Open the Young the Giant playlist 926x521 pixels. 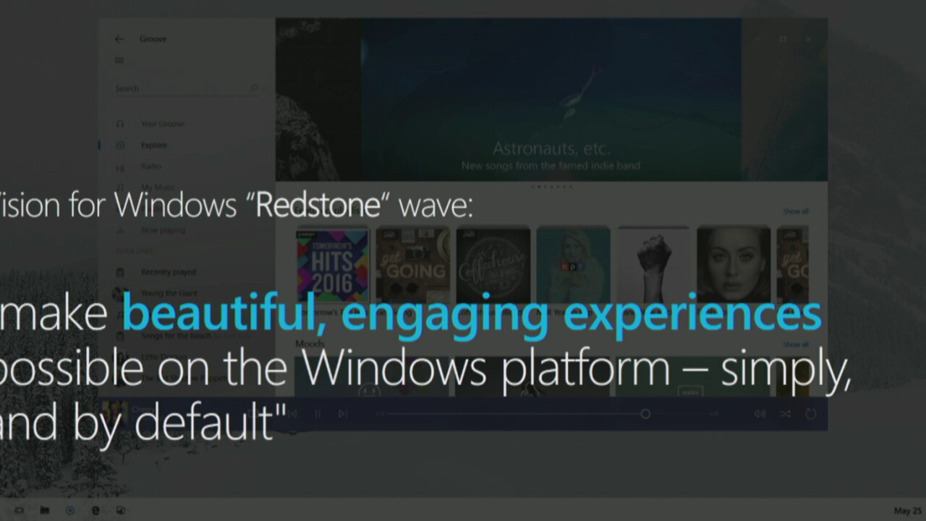(169, 293)
